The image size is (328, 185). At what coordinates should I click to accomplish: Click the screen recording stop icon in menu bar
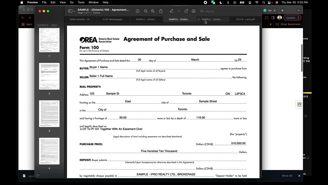pyautogui.click(x=205, y=2)
